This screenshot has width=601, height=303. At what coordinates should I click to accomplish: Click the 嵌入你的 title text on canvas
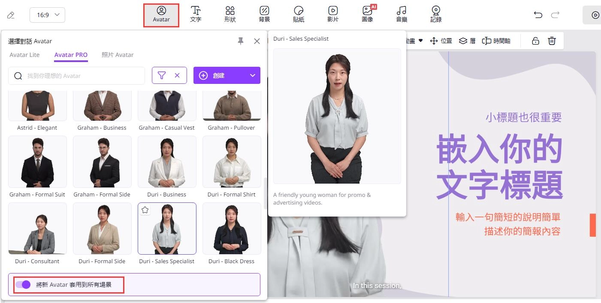pyautogui.click(x=499, y=149)
